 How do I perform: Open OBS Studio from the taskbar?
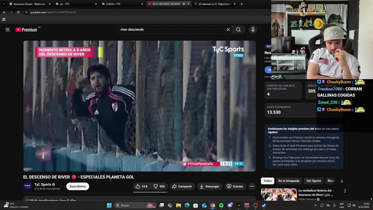click(x=256, y=205)
